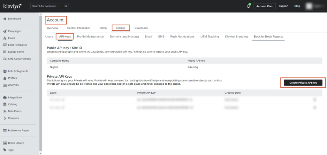The height and width of the screenshot is (155, 327).
Task: Open Domains and Hosting sub-tab
Action: pyautogui.click(x=124, y=36)
